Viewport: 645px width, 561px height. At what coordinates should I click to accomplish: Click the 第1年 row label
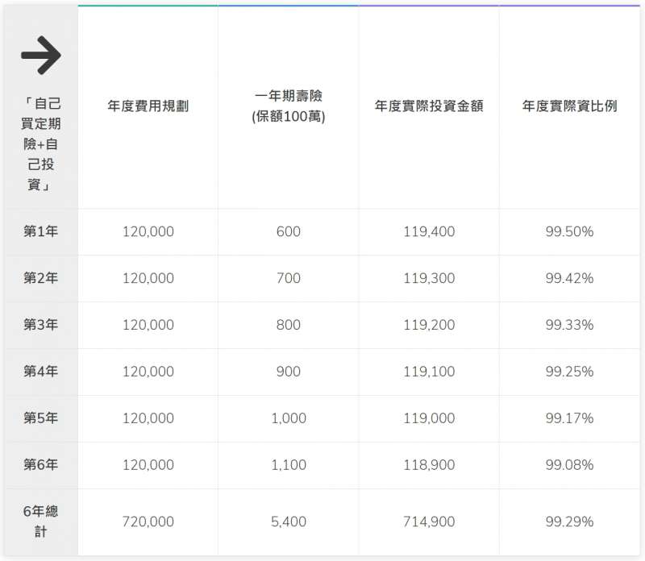point(41,231)
